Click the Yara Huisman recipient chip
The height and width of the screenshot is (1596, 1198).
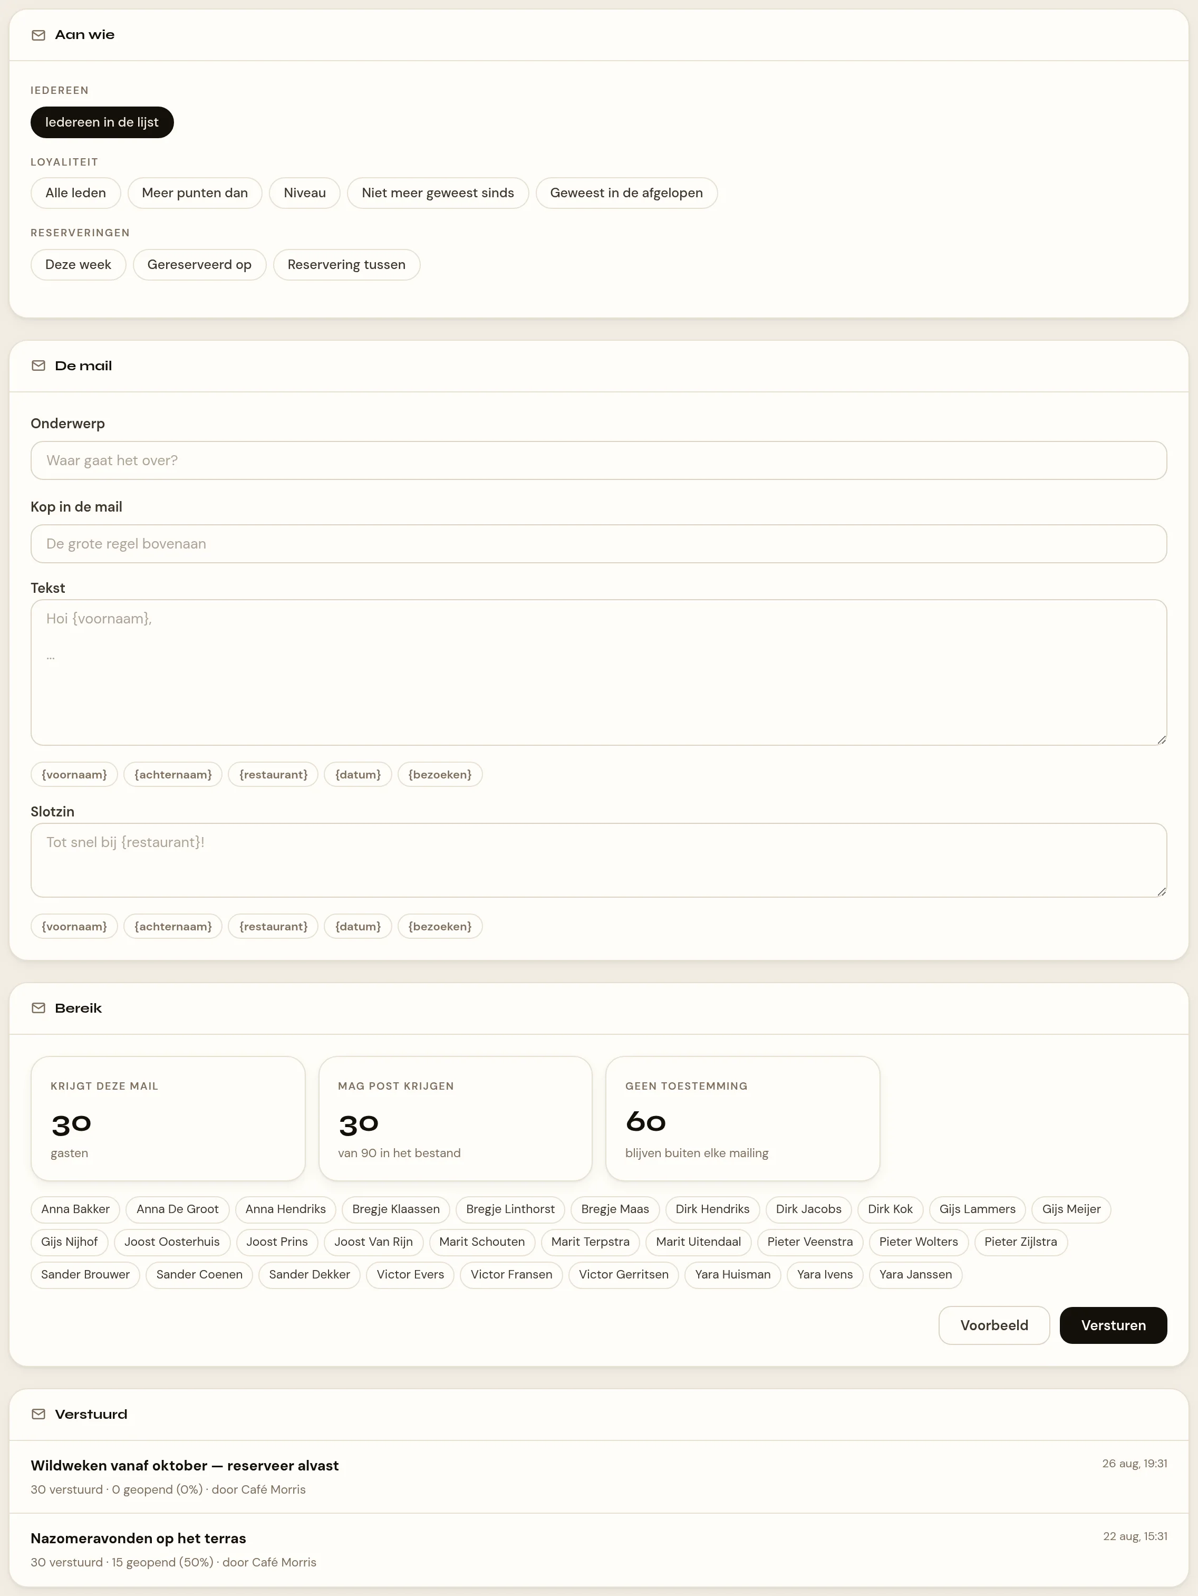coord(733,1274)
